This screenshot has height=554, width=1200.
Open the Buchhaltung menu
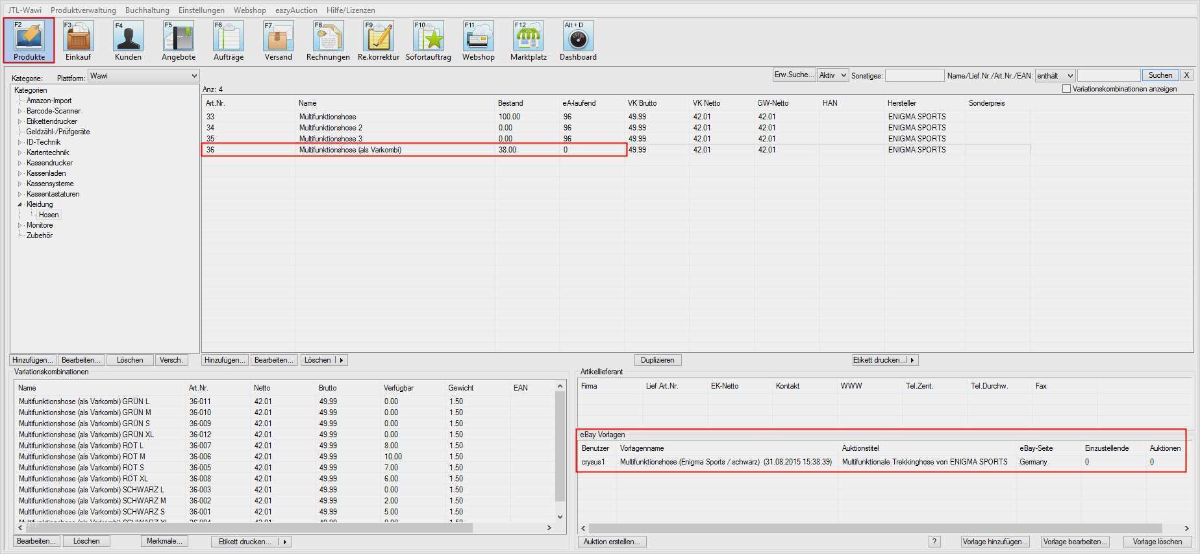coord(147,10)
